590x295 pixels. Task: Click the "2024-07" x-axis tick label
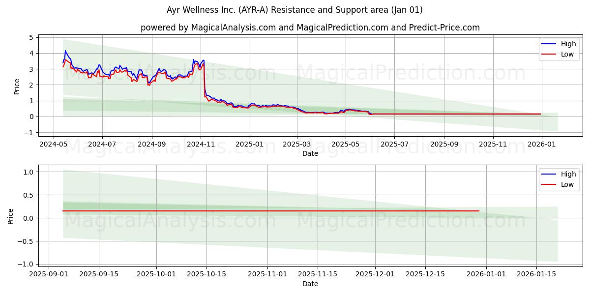102,144
